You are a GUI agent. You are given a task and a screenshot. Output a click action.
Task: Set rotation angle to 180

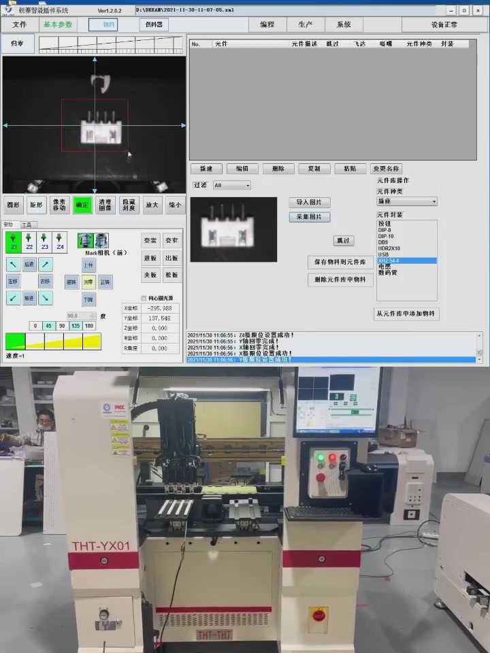89,326
